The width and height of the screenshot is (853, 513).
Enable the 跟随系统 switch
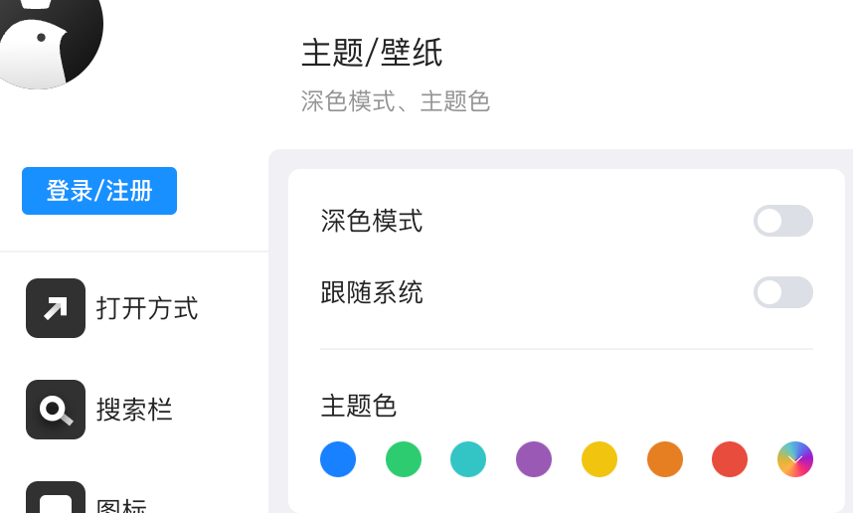coord(782,292)
